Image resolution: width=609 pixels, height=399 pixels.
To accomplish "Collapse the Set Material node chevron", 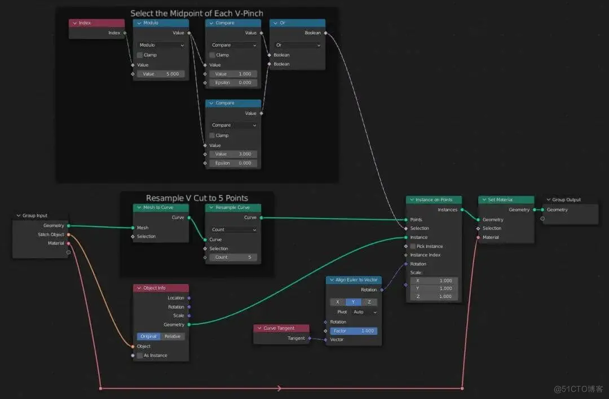I will [x=484, y=200].
